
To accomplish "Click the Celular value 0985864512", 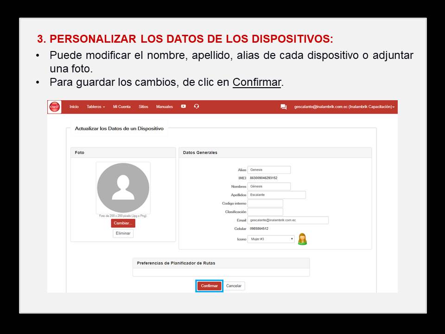I will 259,229.
